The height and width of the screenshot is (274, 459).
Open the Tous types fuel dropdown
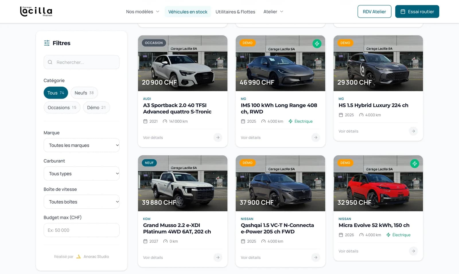81,174
